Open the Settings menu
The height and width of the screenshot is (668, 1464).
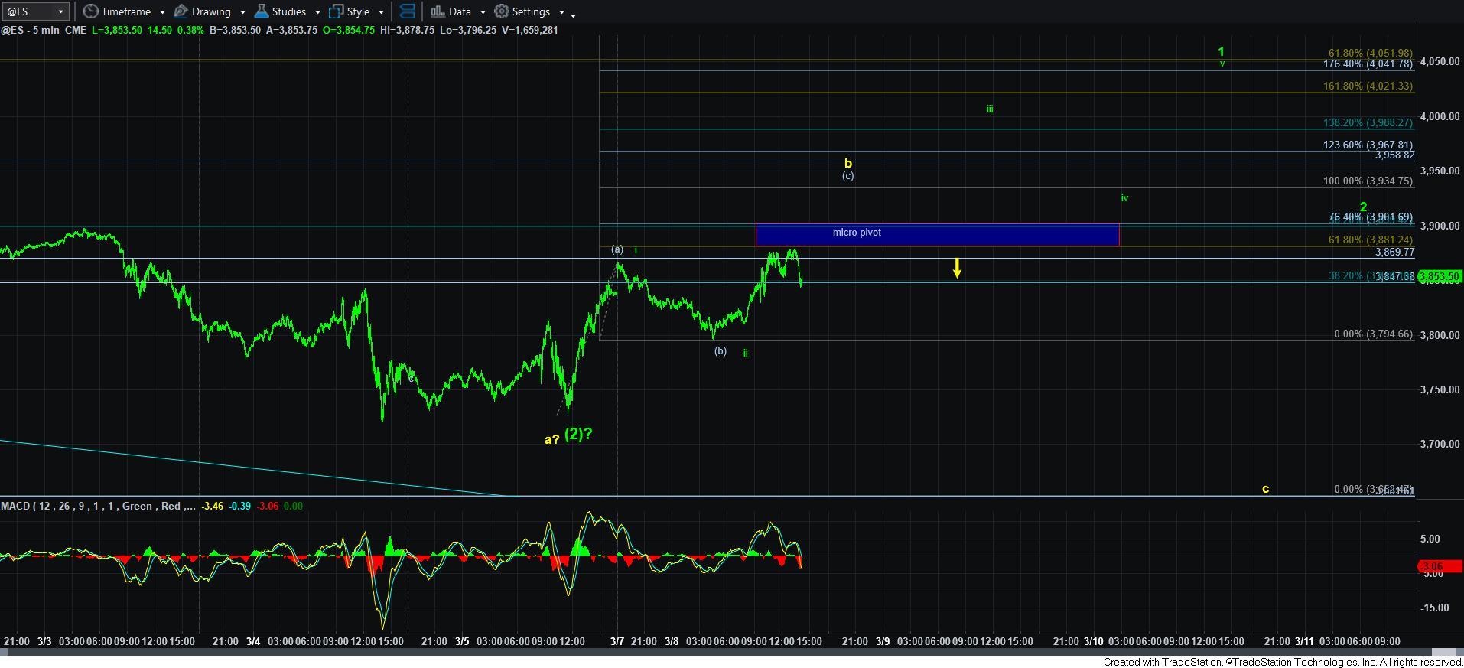coord(529,11)
